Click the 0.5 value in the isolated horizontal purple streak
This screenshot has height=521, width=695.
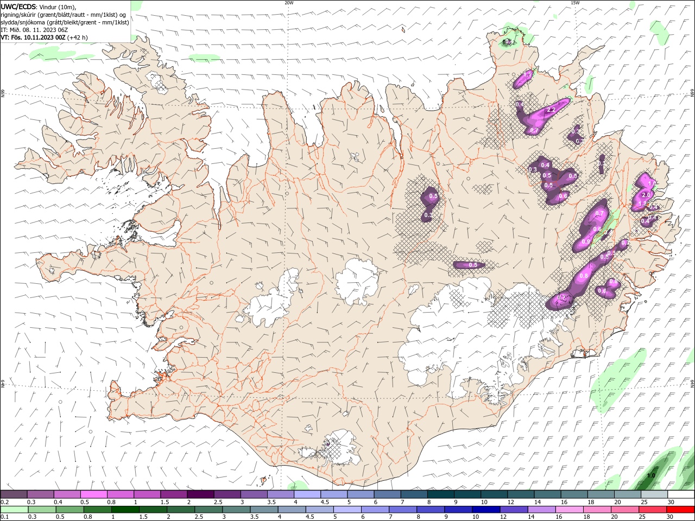click(473, 265)
